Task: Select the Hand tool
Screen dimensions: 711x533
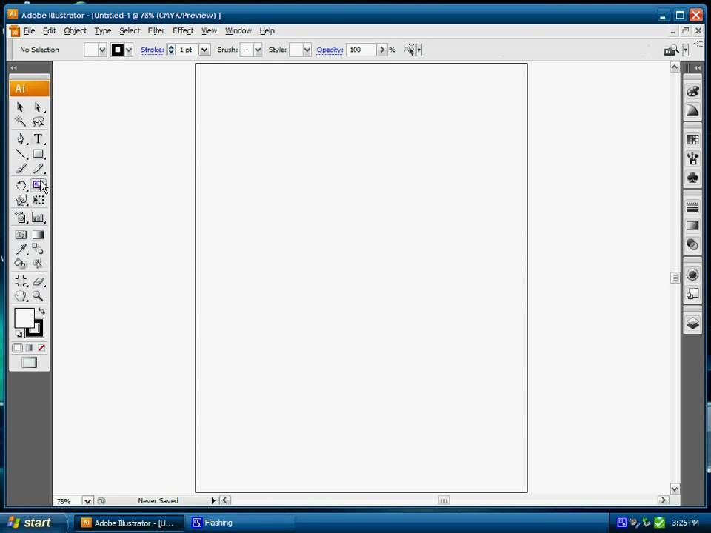Action: click(x=21, y=296)
